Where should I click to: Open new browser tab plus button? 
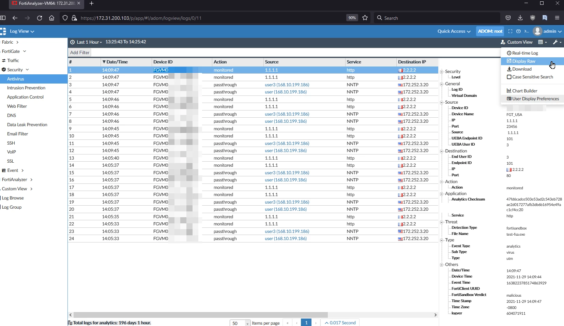click(x=91, y=3)
